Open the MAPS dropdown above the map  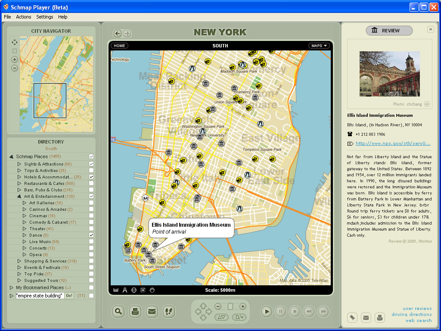coord(319,46)
